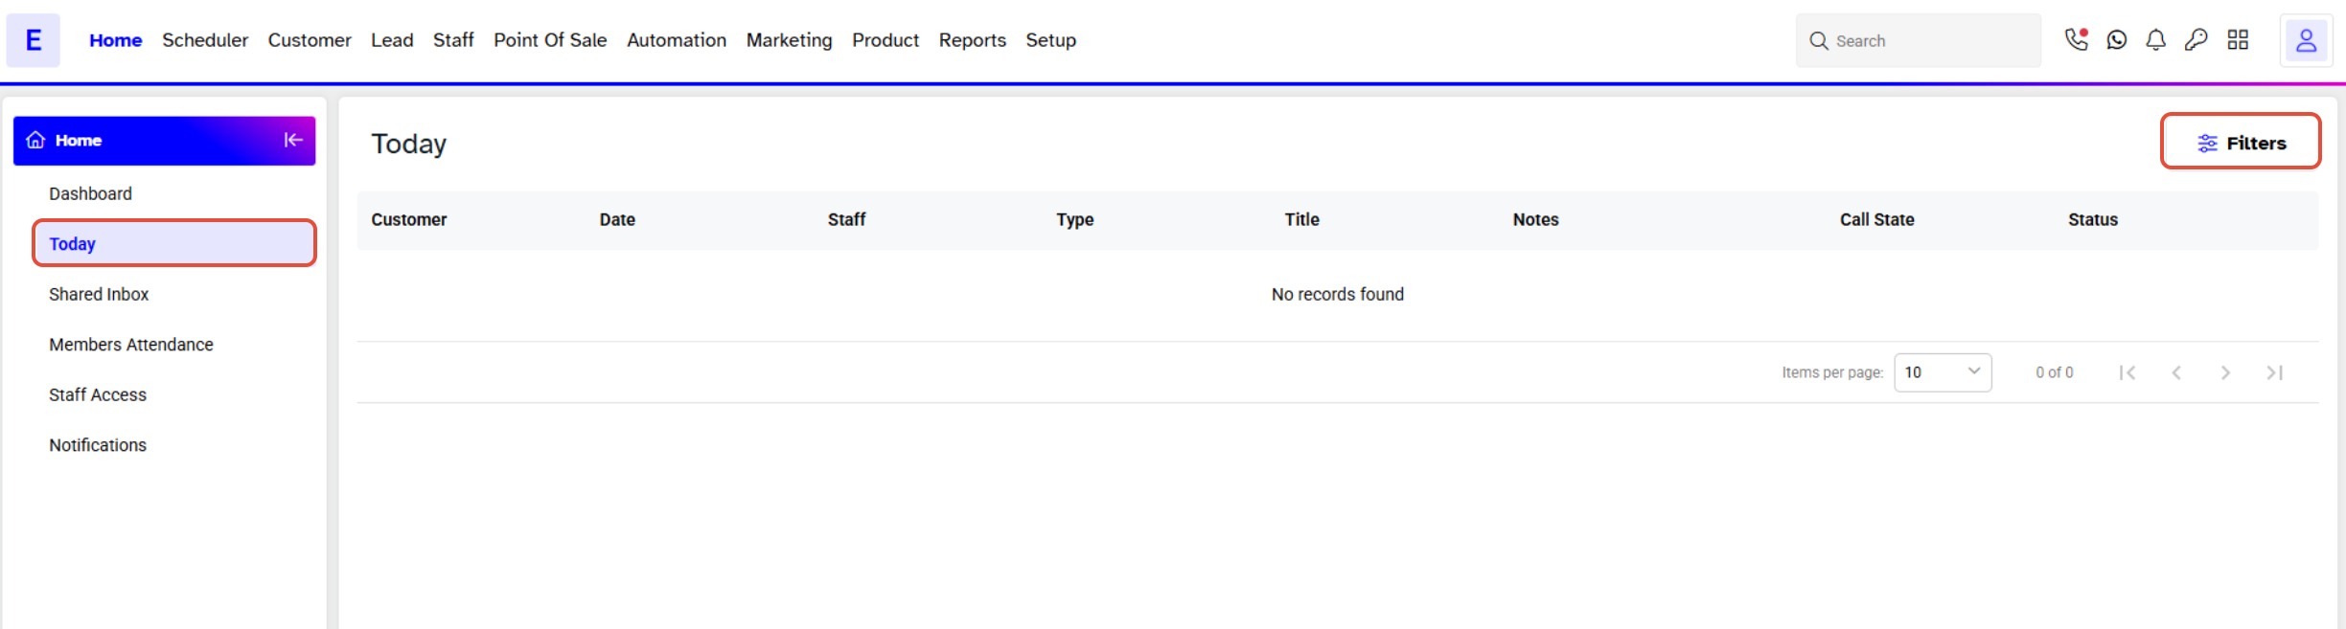This screenshot has width=2346, height=629.
Task: Open the notifications bell icon
Action: pyautogui.click(x=2155, y=40)
